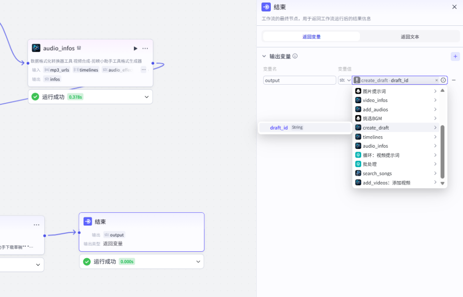Open 挑选BGM entry in variable list
The width and height of the screenshot is (463, 297).
pyautogui.click(x=396, y=118)
